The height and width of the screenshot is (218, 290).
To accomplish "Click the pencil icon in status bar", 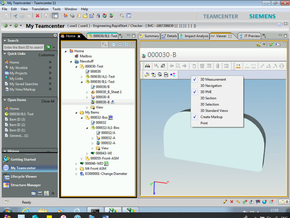I will coord(225,202).
